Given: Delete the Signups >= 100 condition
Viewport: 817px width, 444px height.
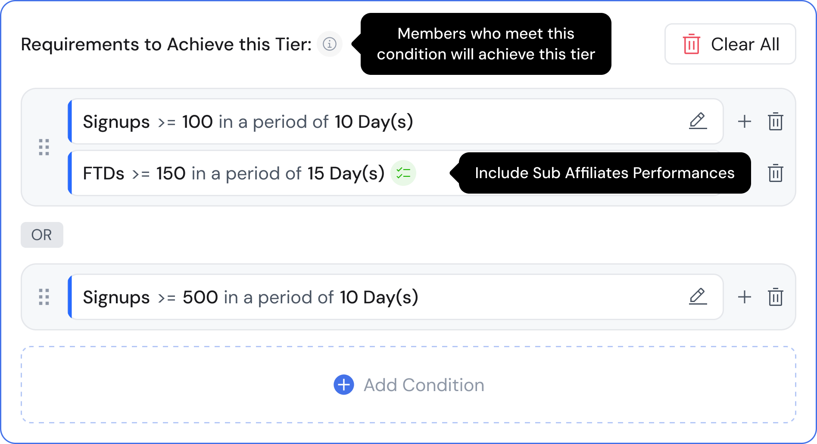Looking at the screenshot, I should [x=775, y=121].
